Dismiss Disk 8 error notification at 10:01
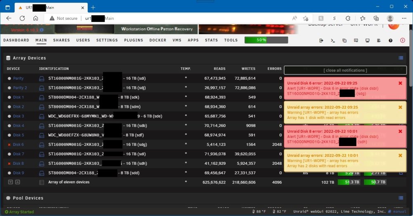The image size is (413, 216). coord(400,131)
